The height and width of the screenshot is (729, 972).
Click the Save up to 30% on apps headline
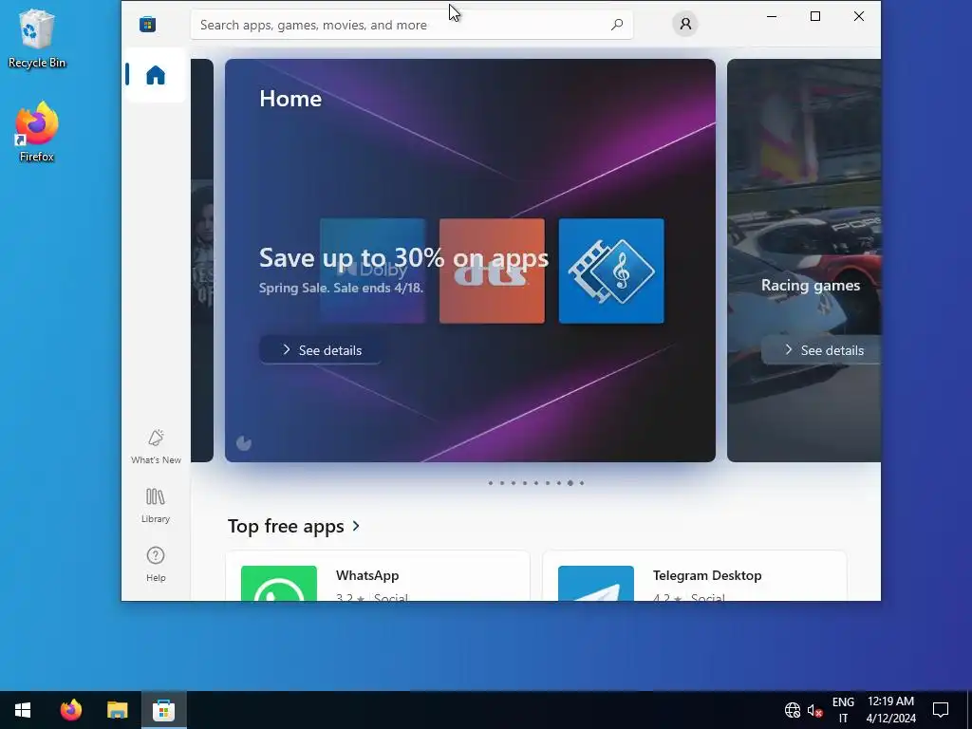403,257
